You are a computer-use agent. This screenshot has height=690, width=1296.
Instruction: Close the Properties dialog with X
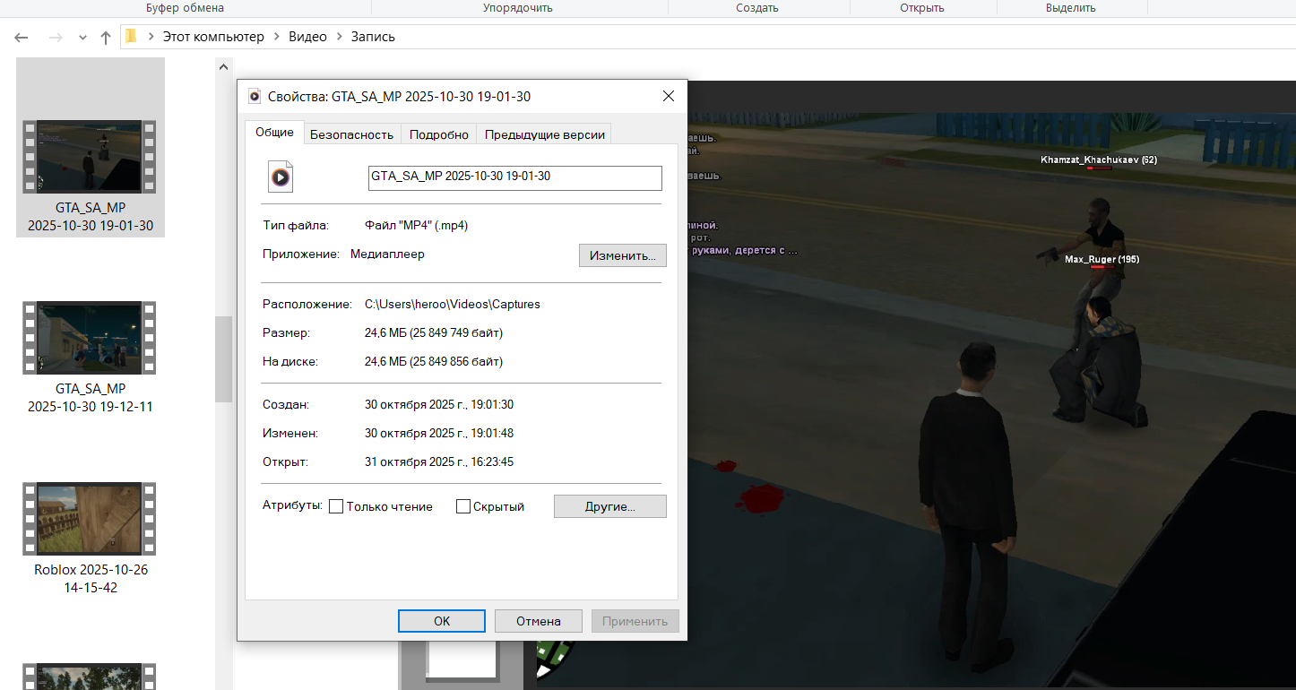click(x=668, y=97)
